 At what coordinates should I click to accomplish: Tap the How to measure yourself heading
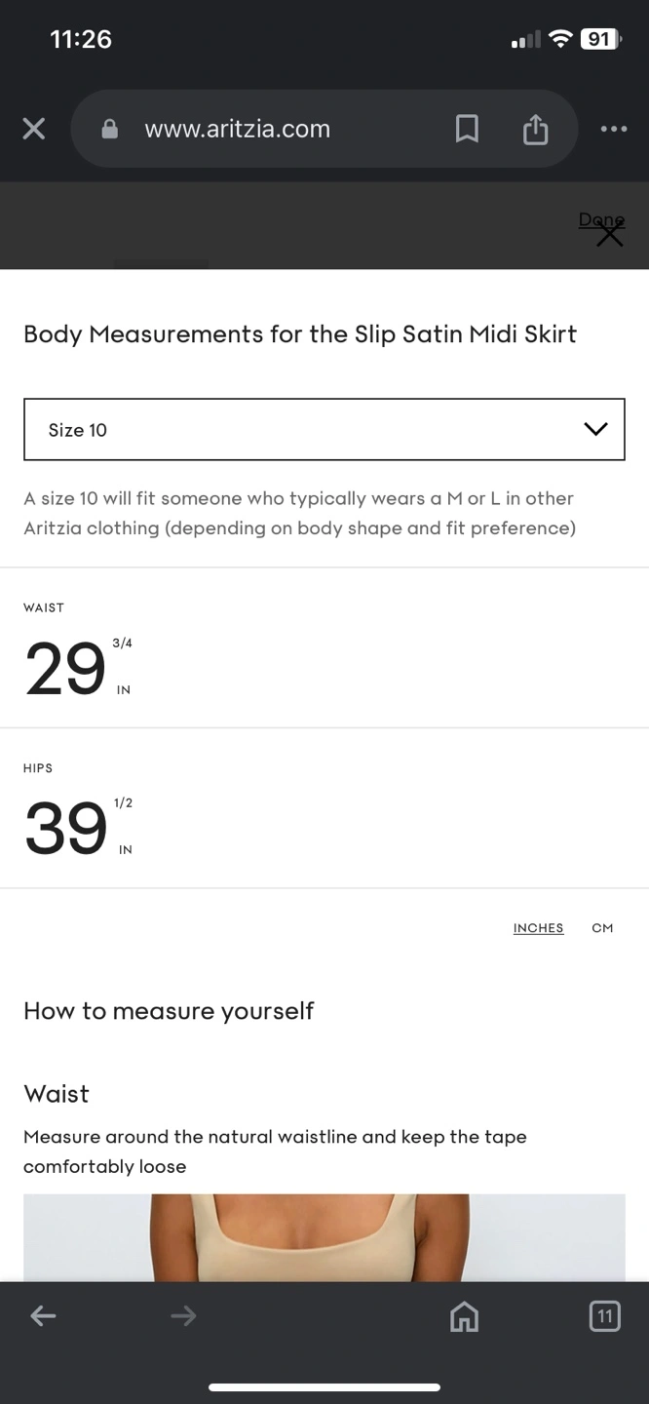tap(169, 1011)
